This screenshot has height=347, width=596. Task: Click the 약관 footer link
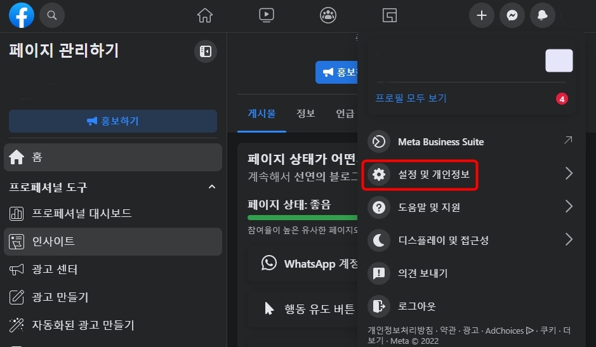pos(447,331)
